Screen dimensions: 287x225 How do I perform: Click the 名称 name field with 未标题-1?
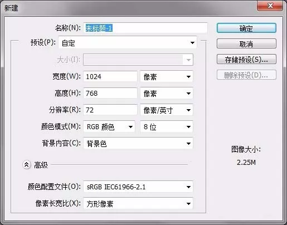[x=145, y=28]
